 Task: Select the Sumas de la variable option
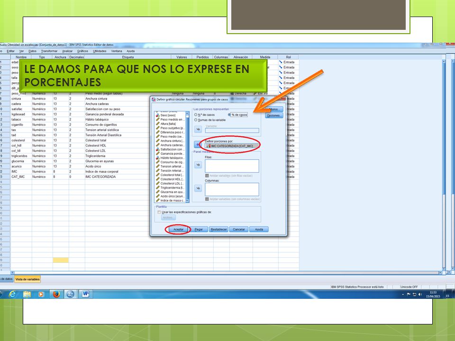click(196, 120)
